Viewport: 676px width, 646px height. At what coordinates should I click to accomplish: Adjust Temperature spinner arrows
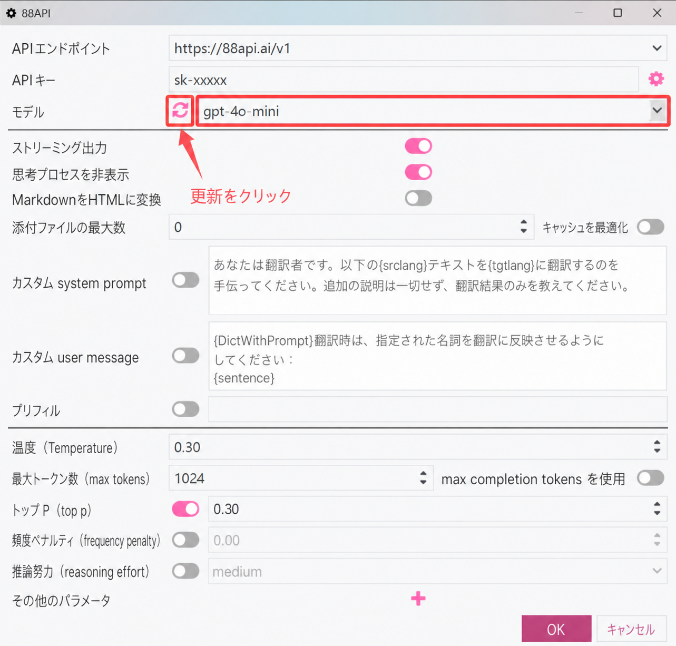tap(657, 447)
